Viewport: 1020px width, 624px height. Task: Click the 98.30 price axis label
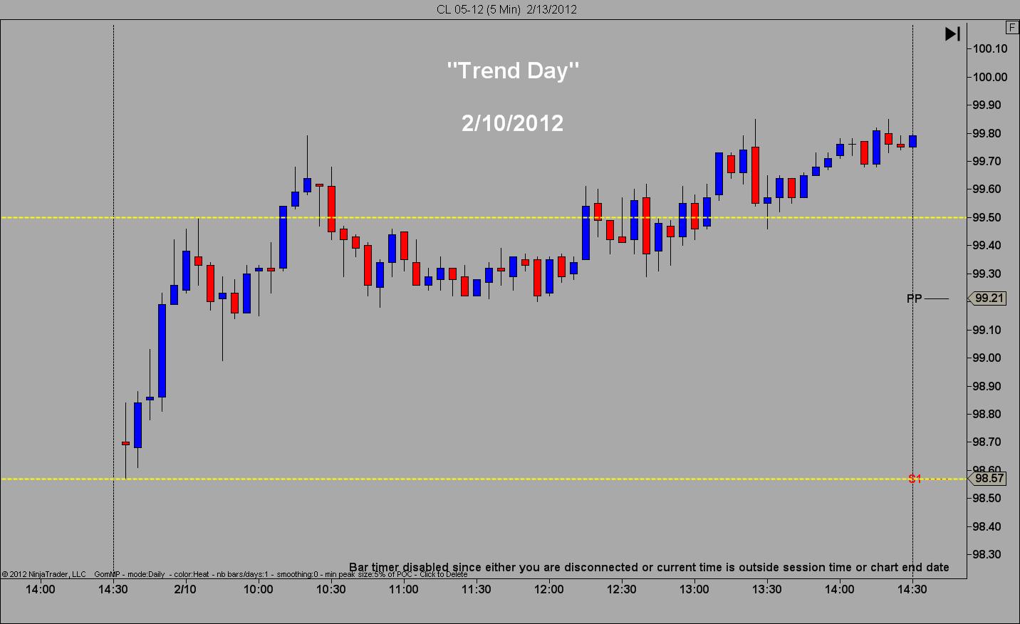point(987,554)
